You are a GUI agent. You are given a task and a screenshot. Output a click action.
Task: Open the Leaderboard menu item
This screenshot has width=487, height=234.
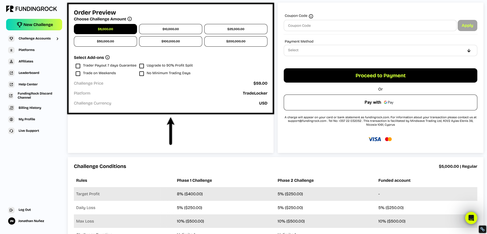(29, 73)
